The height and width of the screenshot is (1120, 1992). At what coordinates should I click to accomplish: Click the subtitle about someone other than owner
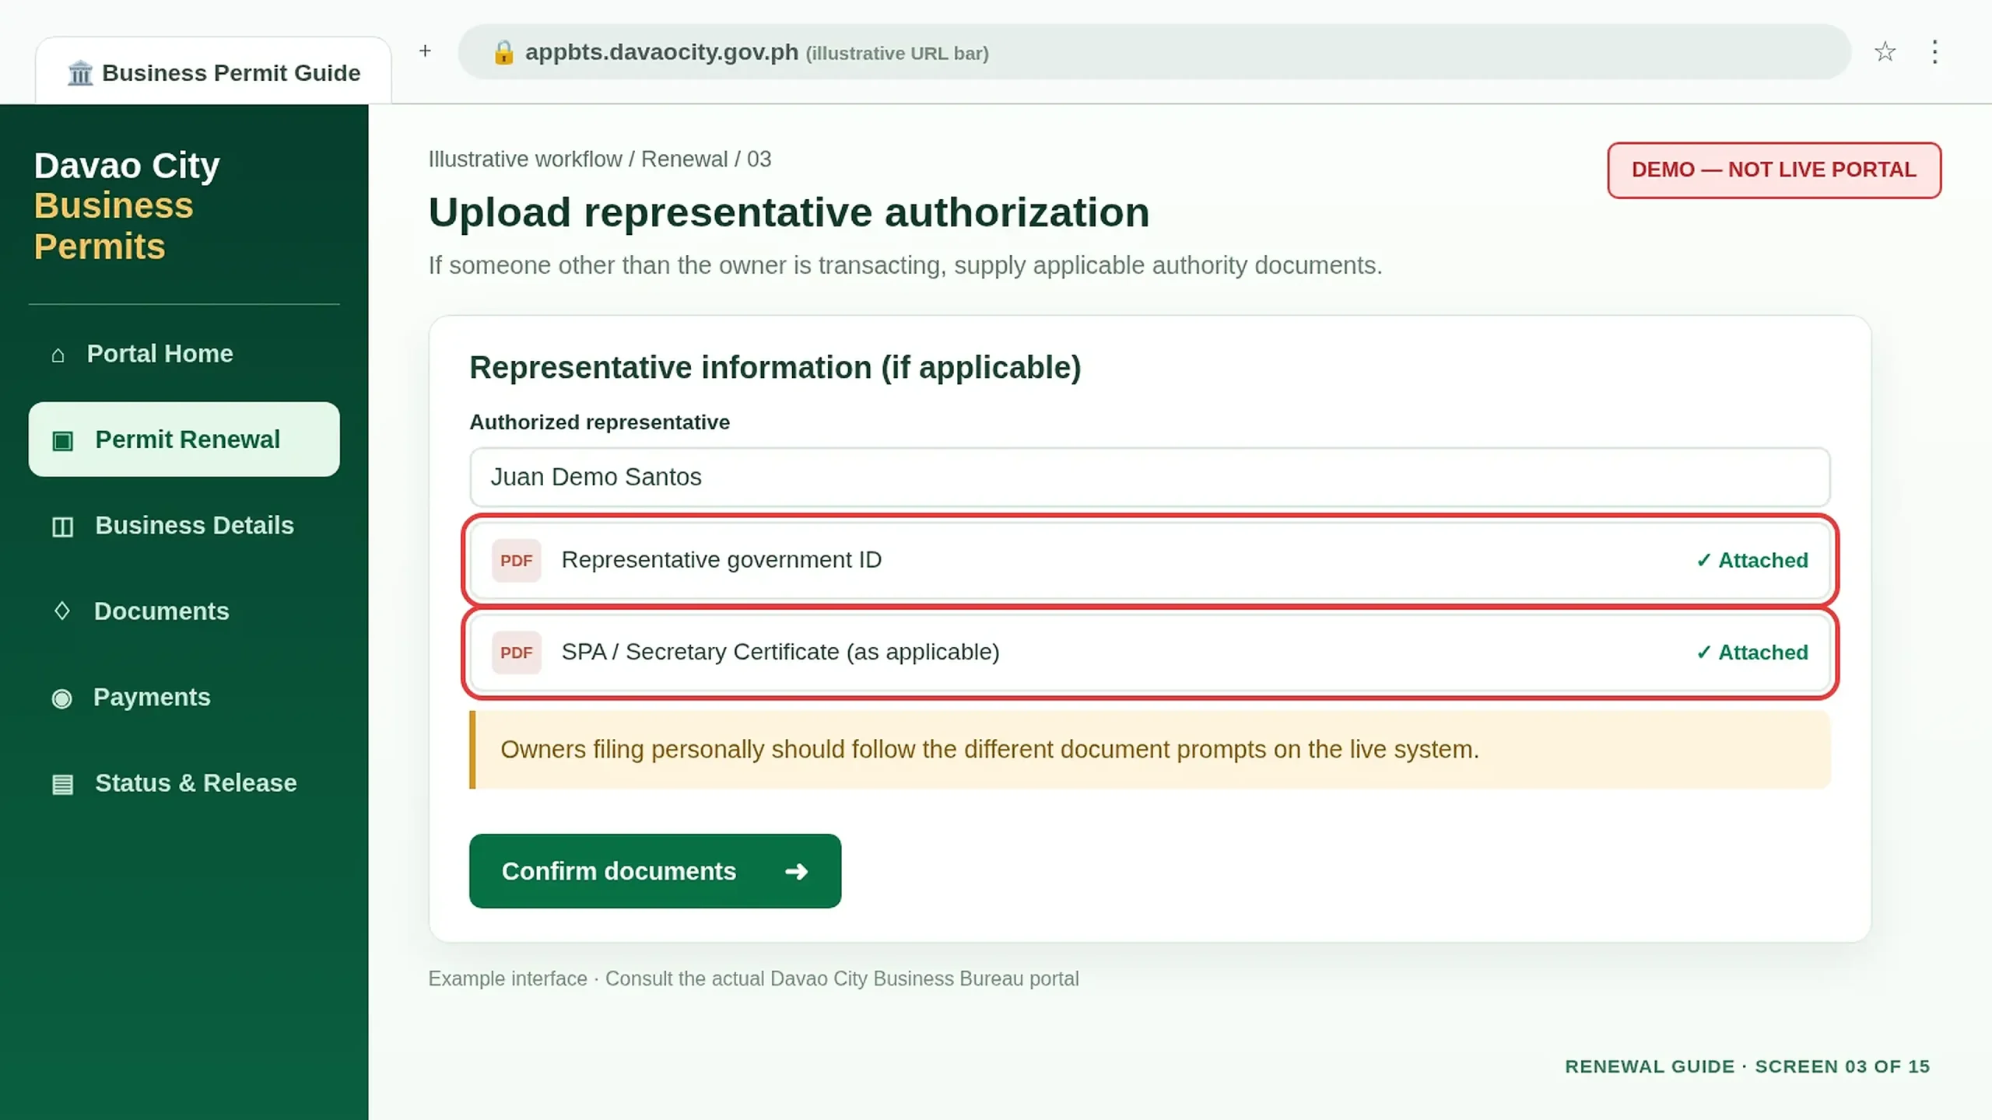pos(906,265)
